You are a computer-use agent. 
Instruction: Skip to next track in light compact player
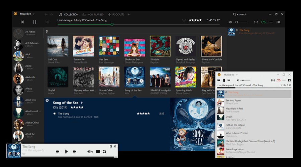coord(229,80)
